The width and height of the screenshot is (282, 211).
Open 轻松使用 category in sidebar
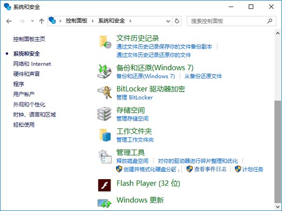[x=24, y=125]
